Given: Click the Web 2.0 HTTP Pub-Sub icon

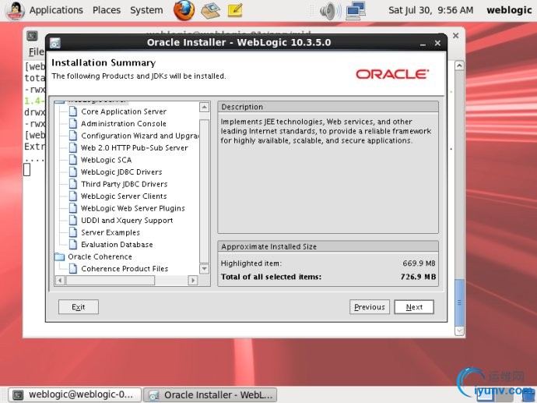Looking at the screenshot, I should [x=72, y=147].
